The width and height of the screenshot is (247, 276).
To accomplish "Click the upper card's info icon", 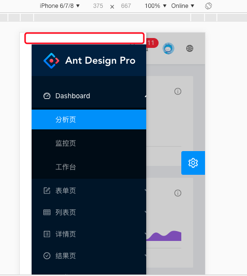I will point(178,91).
